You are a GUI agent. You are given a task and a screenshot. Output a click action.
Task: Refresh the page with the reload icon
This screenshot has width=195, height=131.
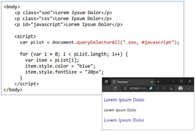[x=115, y=88]
